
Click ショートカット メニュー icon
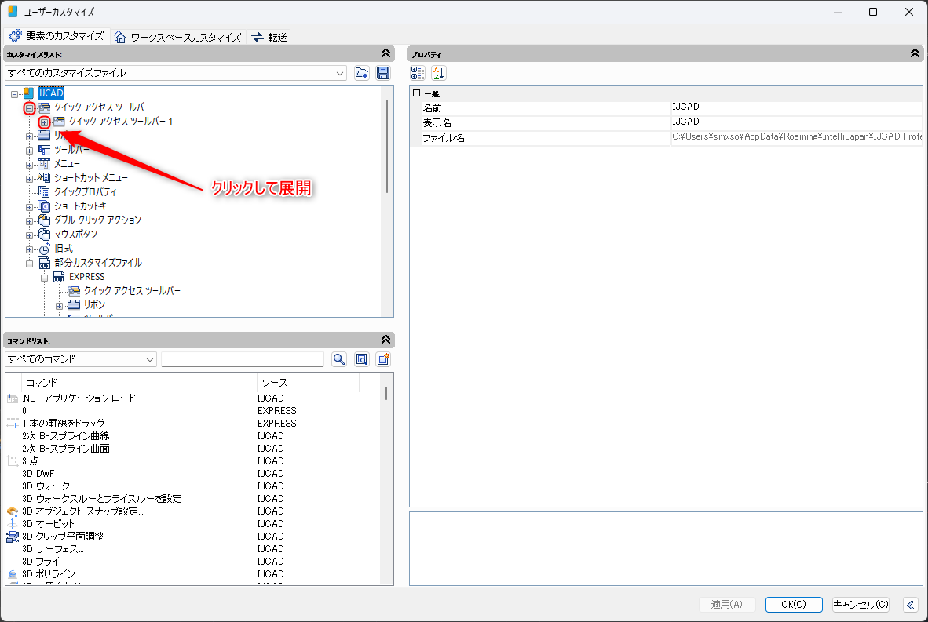[44, 177]
